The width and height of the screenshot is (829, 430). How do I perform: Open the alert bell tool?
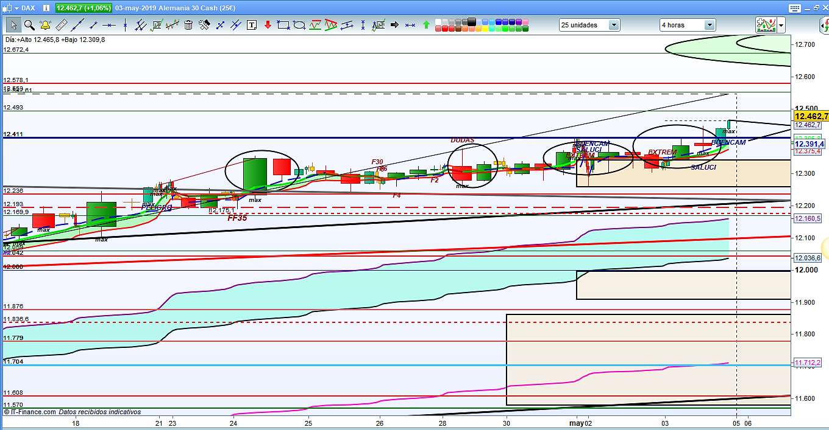[x=45, y=25]
